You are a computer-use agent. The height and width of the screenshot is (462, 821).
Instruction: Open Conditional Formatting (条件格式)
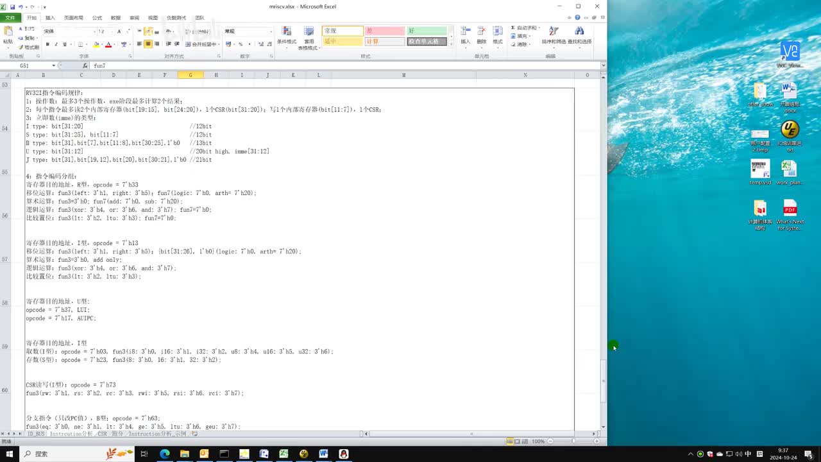287,37
